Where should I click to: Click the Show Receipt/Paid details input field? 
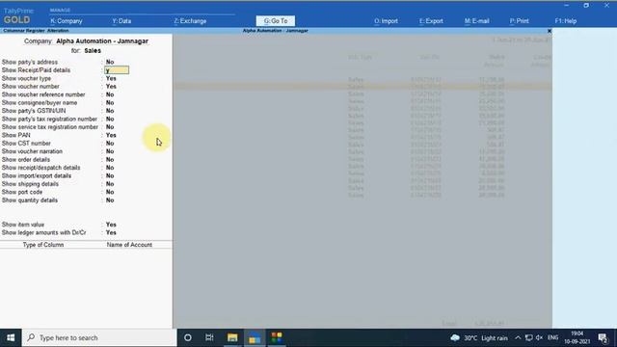coord(117,70)
